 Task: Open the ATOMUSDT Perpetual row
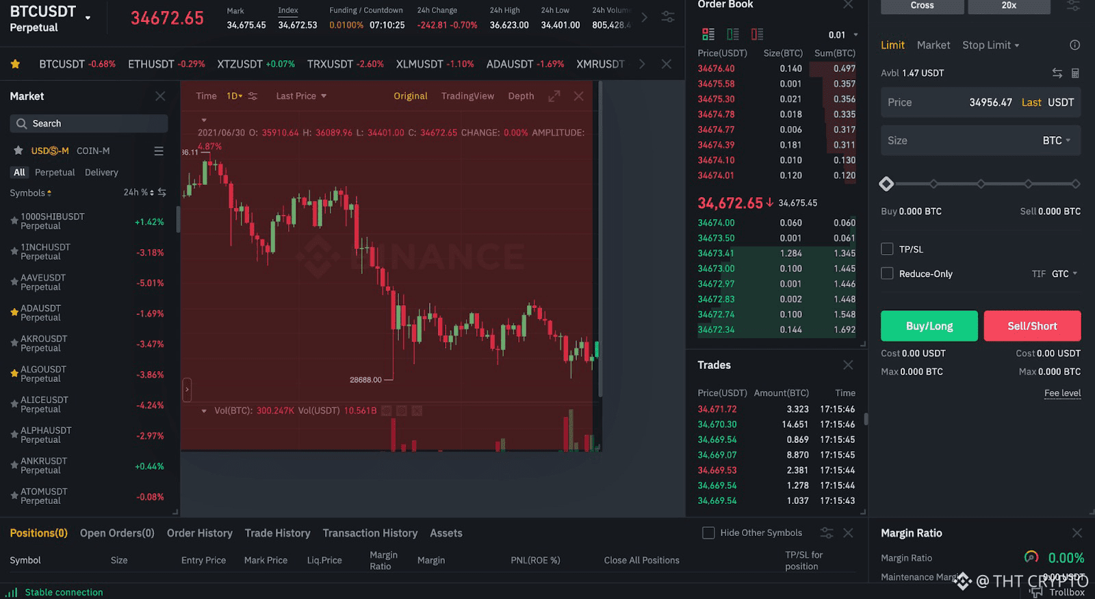point(89,496)
